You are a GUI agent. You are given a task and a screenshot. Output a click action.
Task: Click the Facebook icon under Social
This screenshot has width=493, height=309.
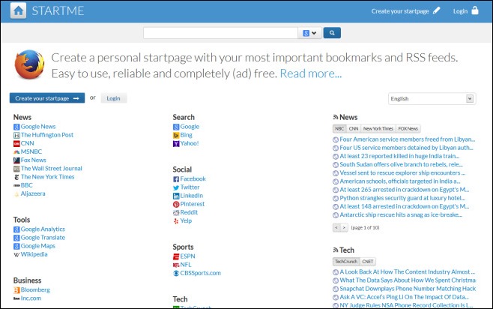[176, 179]
